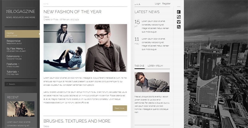The width and height of the screenshot is (248, 128).
Task: Switch to the Lorem Ipsum tab
Action: [x=155, y=66]
